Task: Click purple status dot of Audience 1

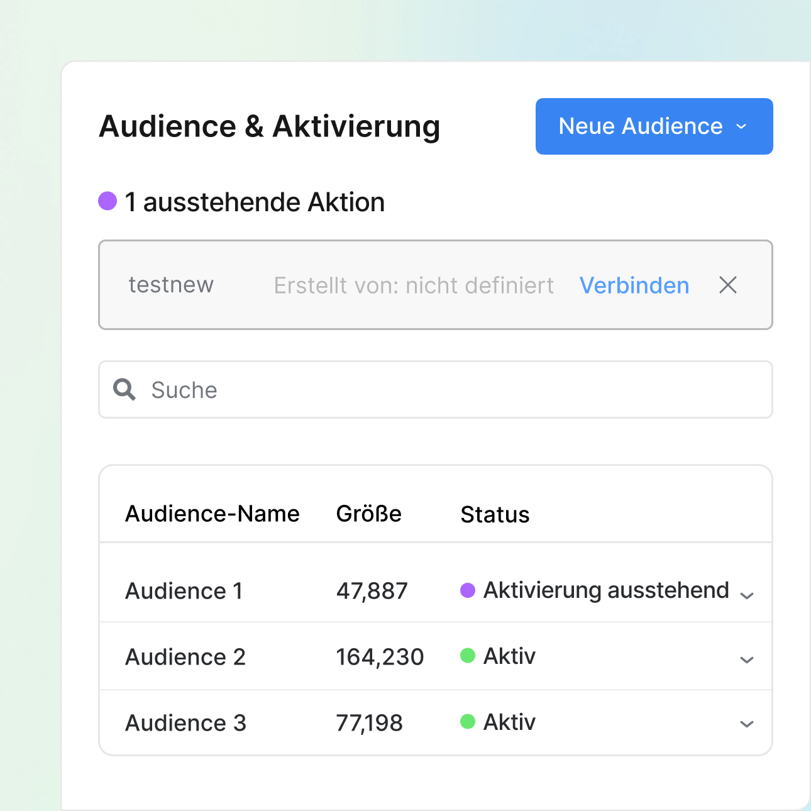Action: pos(468,590)
